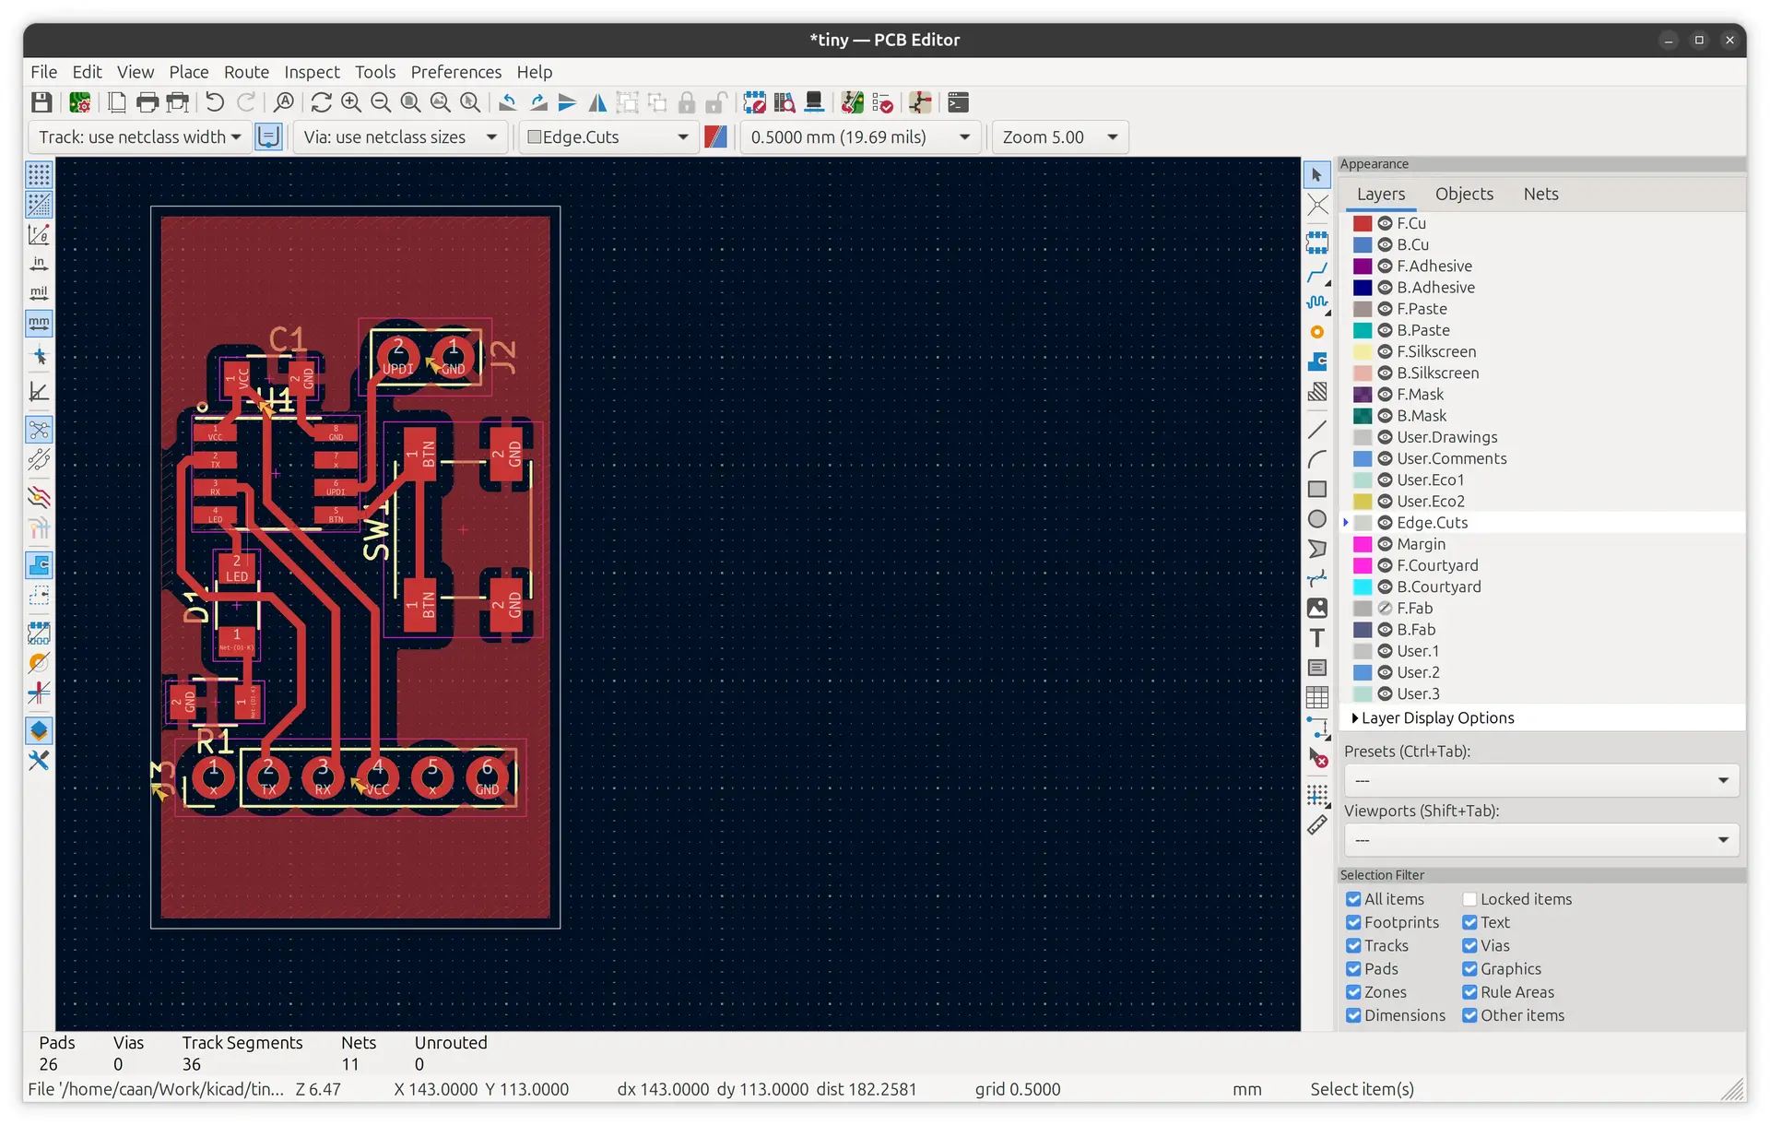1770x1125 pixels.
Task: Click the F.Silkscreen color swatch
Action: tap(1363, 351)
